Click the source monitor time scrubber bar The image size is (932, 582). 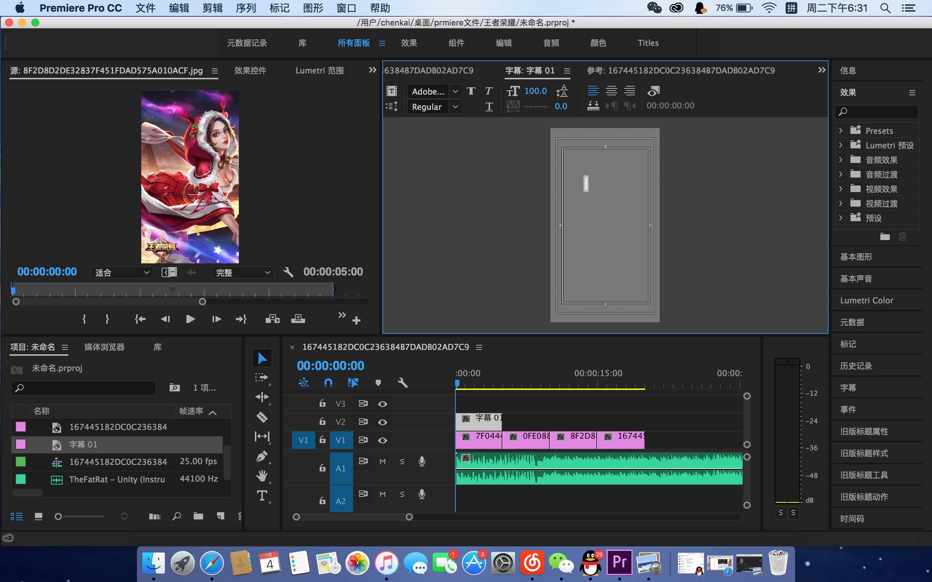pos(173,290)
